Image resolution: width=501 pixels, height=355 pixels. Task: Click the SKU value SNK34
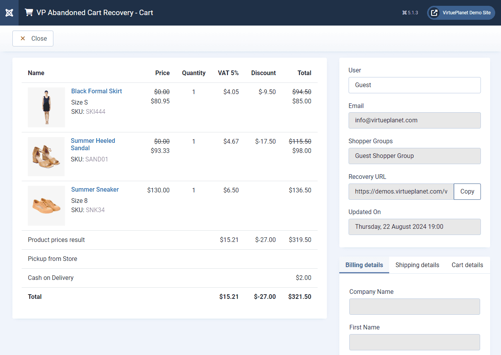(95, 210)
